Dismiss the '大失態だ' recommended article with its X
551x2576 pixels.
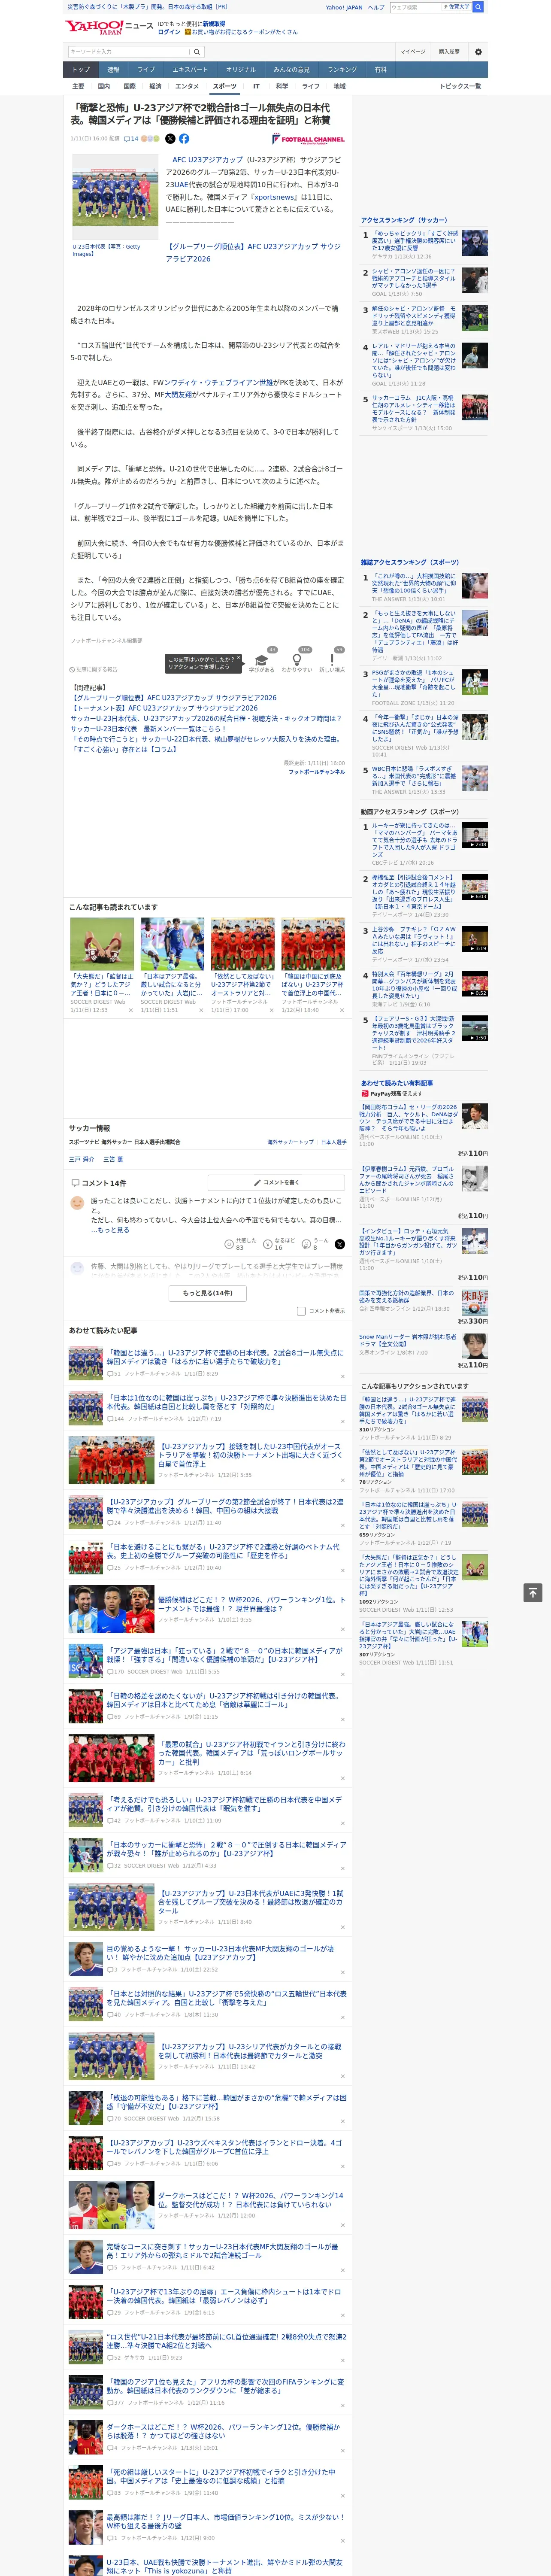pos(130,1010)
